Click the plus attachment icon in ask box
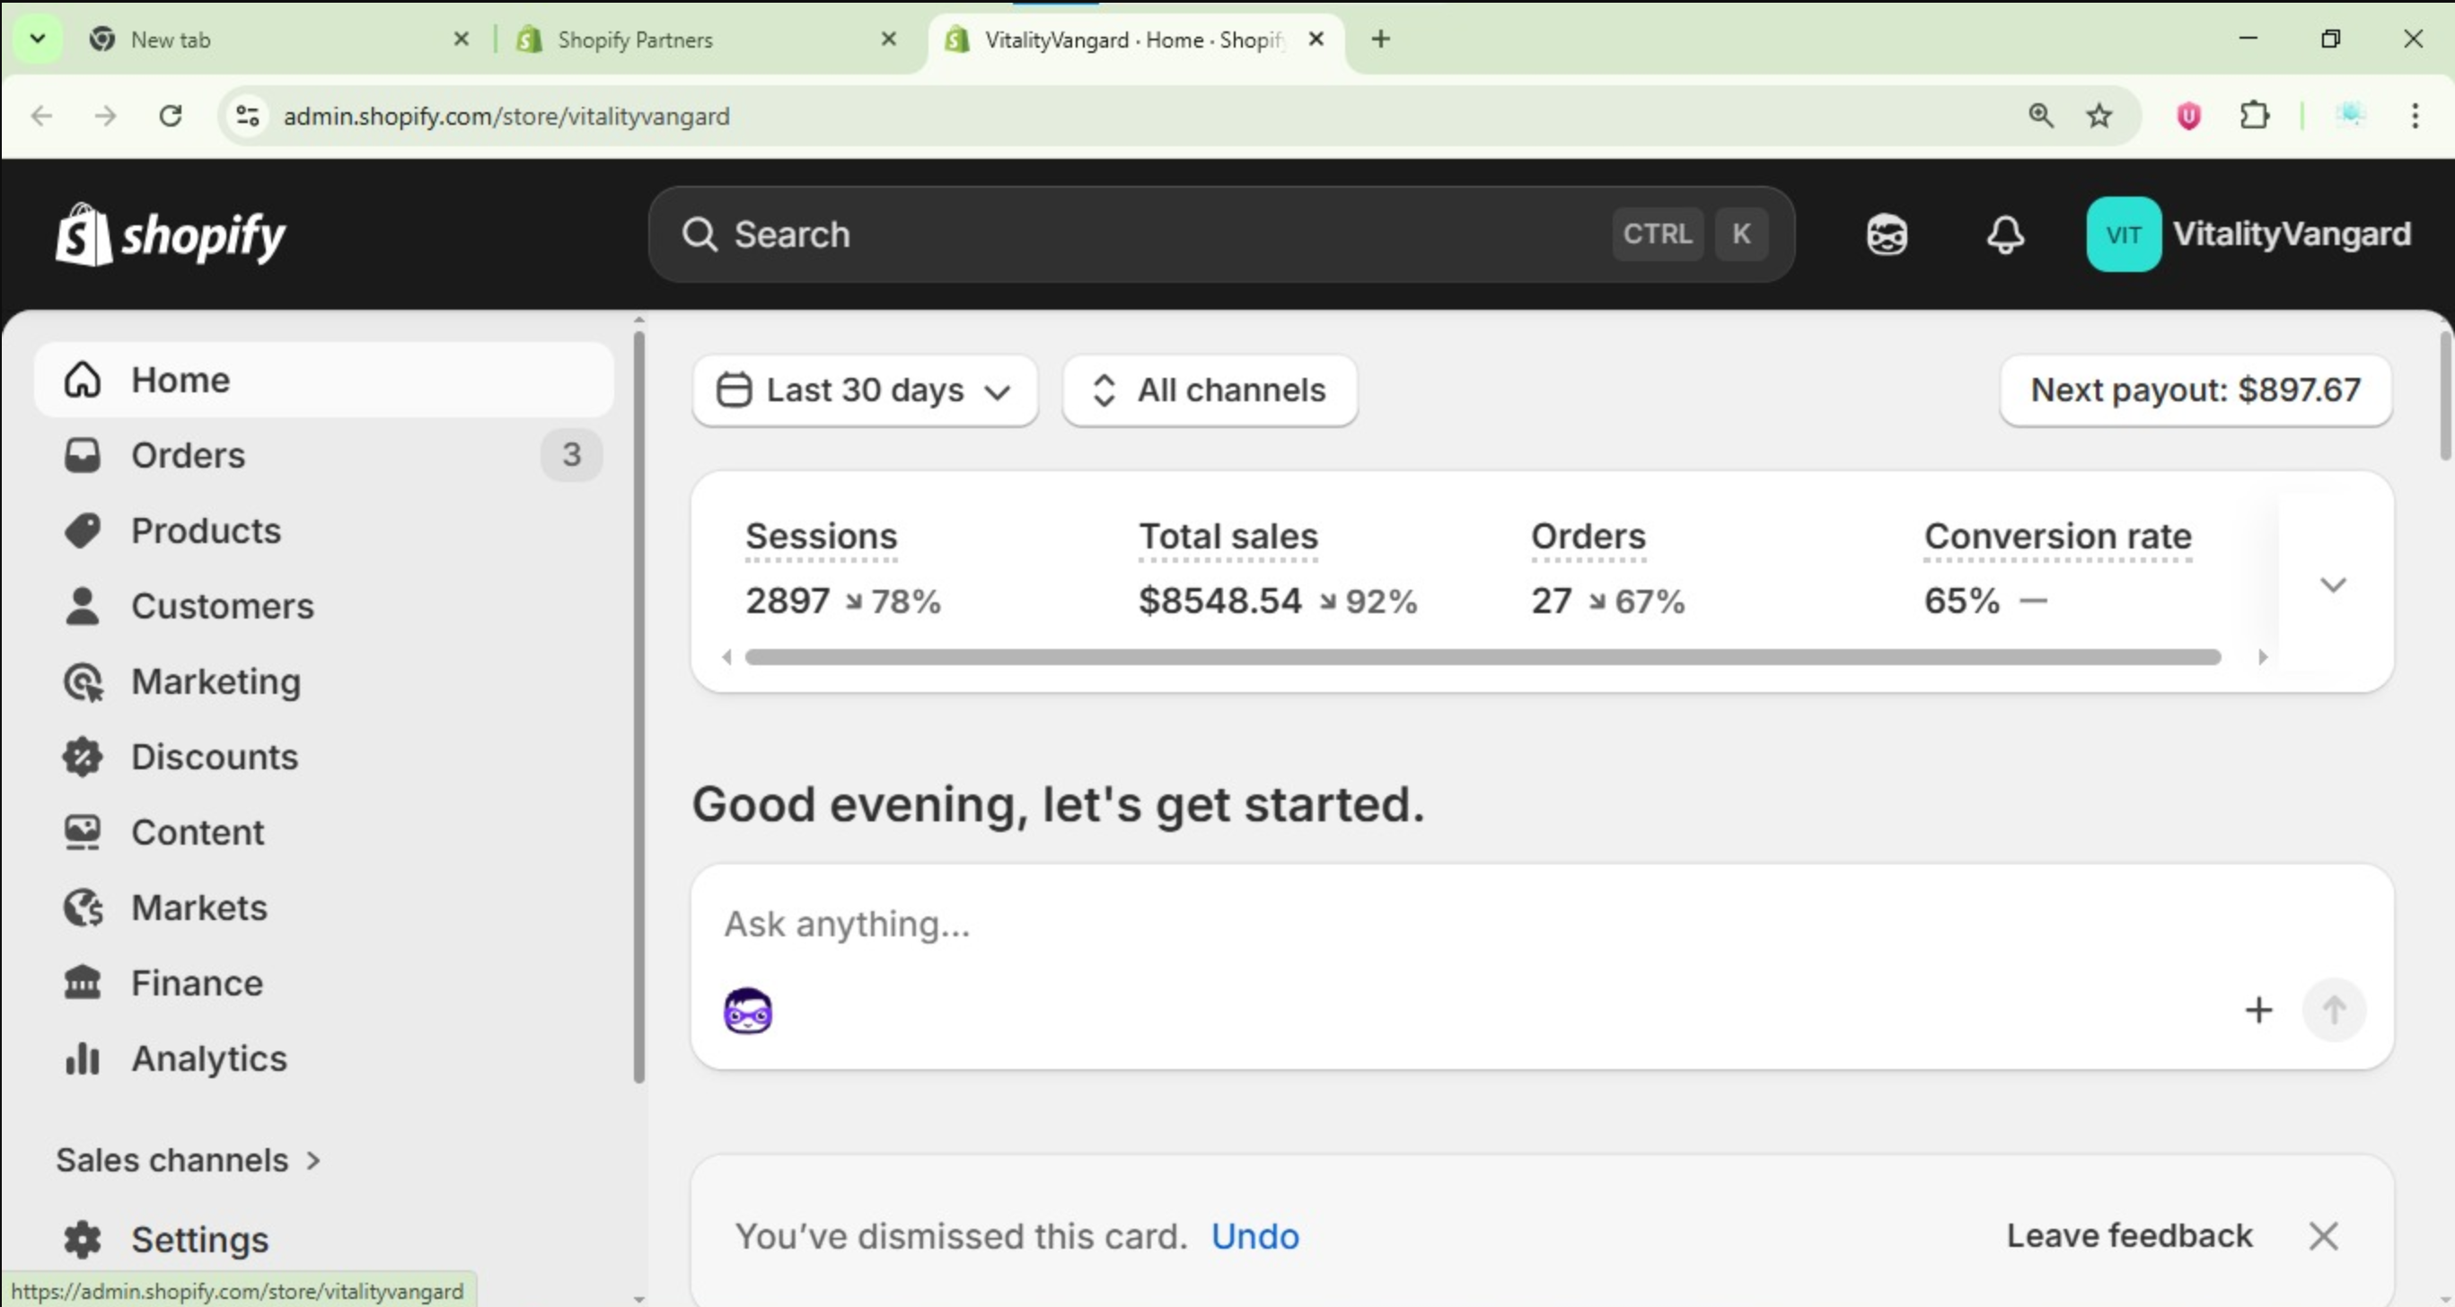The height and width of the screenshot is (1307, 2455). pos(2257,1010)
